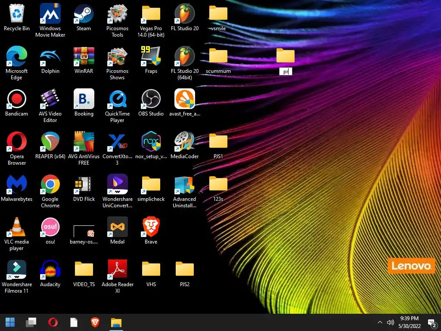Click the folder rename text box
This screenshot has height=331, width=441.
click(286, 72)
